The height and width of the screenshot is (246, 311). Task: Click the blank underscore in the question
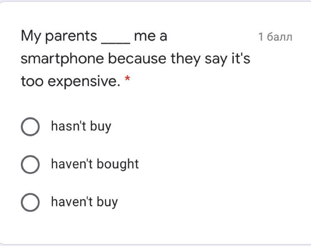[x=115, y=40]
